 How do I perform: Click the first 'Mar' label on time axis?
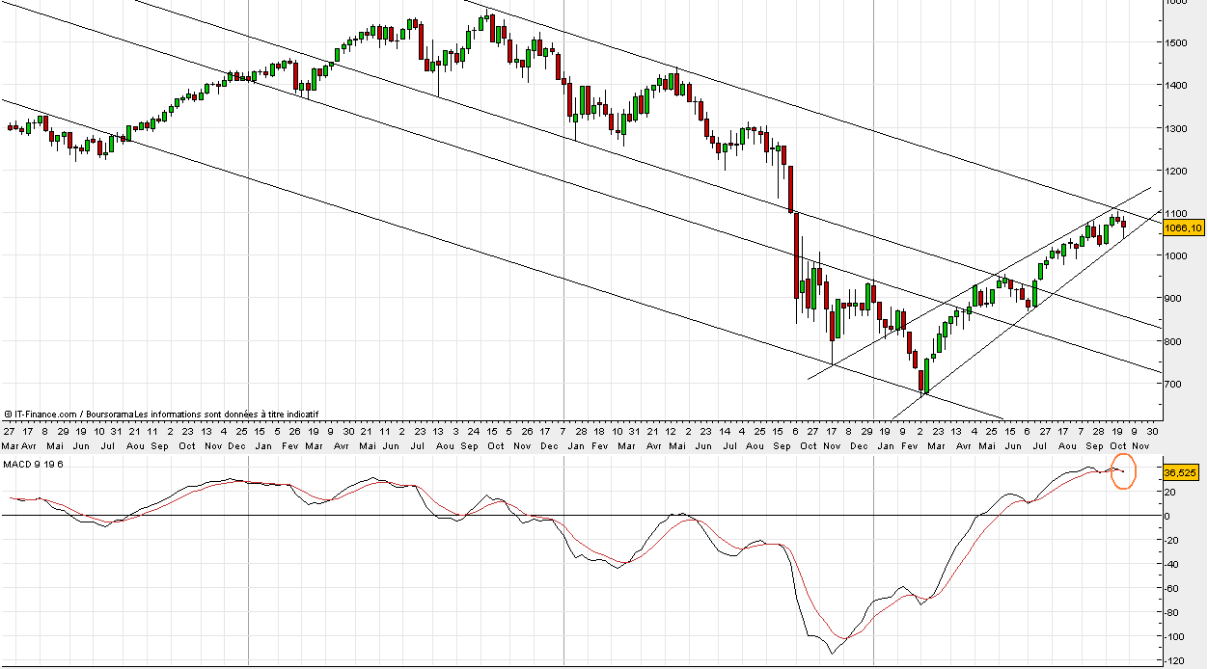pos(9,446)
